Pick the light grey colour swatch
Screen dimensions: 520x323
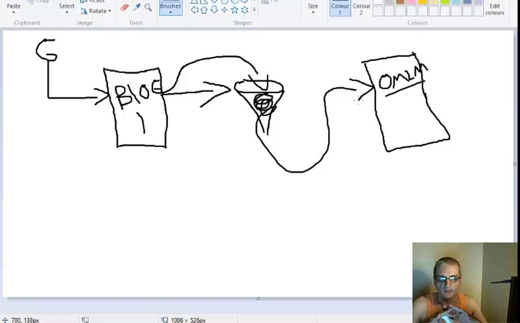tap(389, 2)
